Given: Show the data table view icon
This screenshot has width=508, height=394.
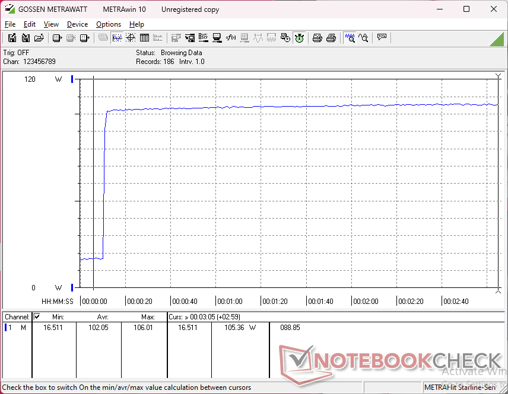Looking at the screenshot, I should point(144,38).
